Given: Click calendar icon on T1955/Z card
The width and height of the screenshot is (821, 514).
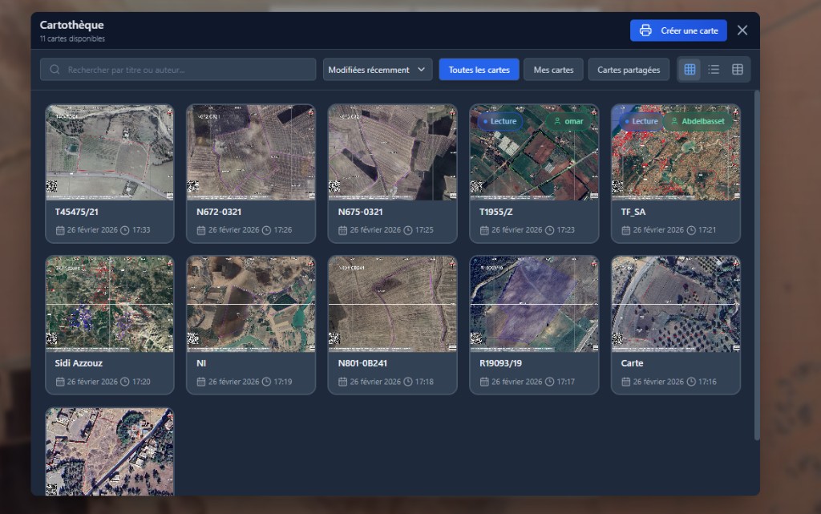Looking at the screenshot, I should 484,230.
